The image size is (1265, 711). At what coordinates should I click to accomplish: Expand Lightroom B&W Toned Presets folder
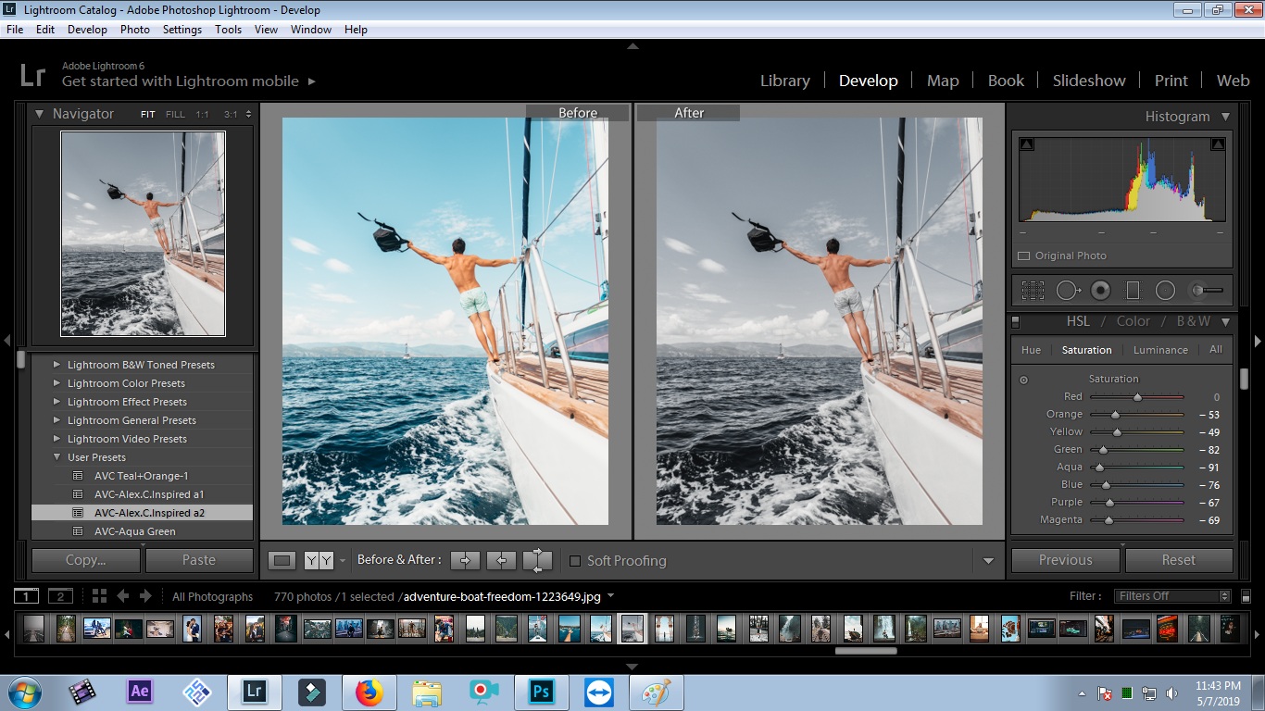pyautogui.click(x=57, y=365)
